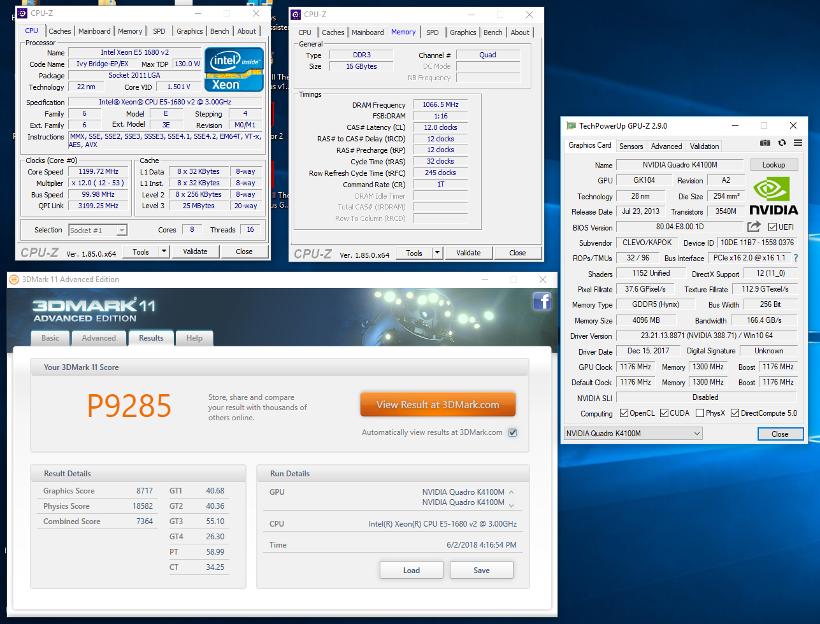Share BIOS using the export arrow icon
The height and width of the screenshot is (624, 820).
click(754, 227)
